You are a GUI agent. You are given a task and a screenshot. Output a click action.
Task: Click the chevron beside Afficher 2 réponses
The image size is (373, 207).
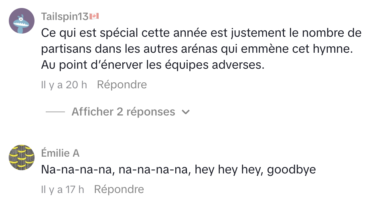pos(185,112)
